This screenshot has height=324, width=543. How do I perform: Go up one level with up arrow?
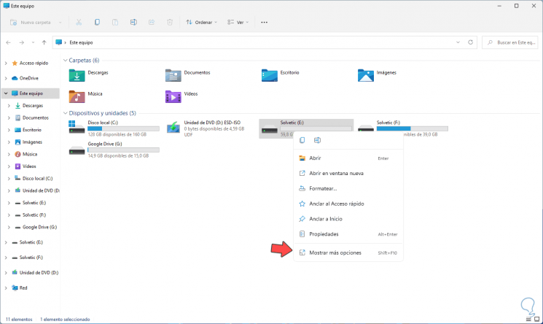pyautogui.click(x=44, y=42)
